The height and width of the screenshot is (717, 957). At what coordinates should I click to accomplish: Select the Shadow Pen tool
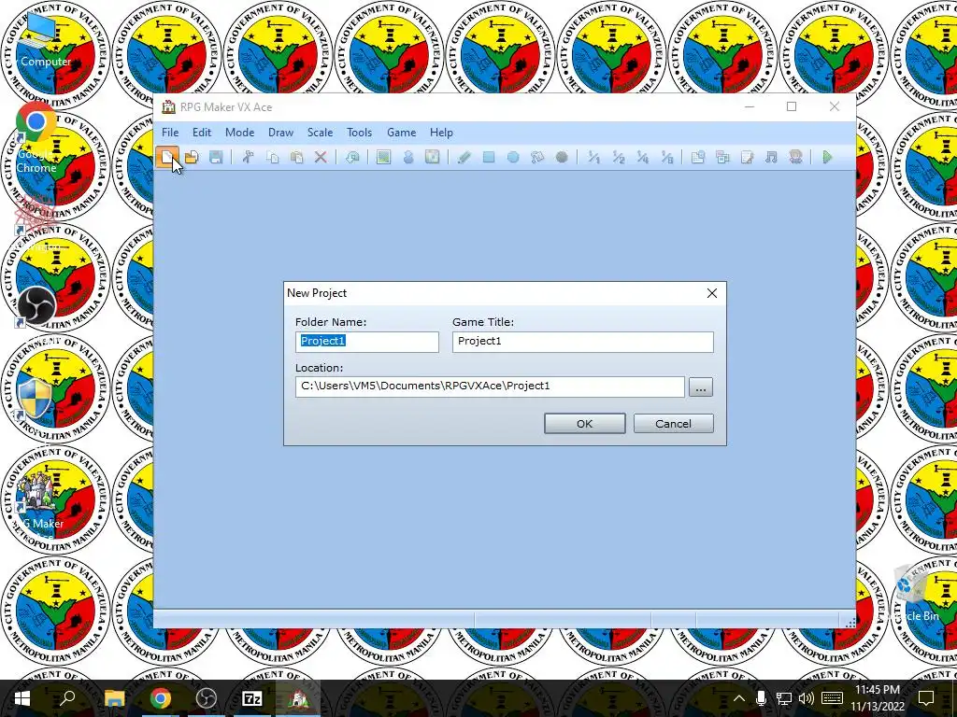tap(562, 157)
